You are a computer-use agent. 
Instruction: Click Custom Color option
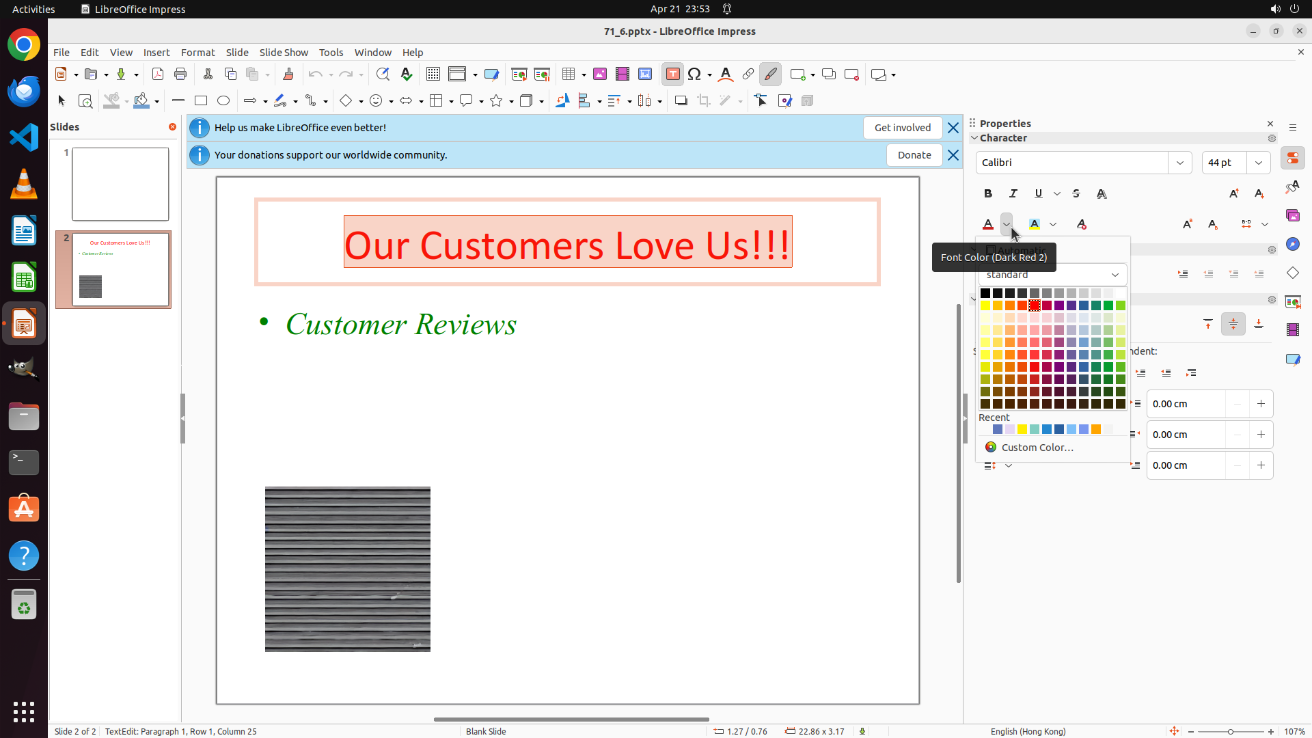(x=1037, y=448)
